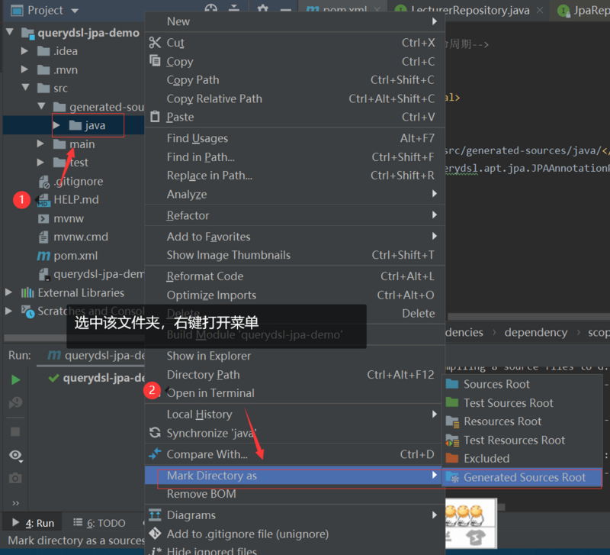Image resolution: width=610 pixels, height=555 pixels.
Task: Click the hide panel minus icon
Action: (286, 9)
